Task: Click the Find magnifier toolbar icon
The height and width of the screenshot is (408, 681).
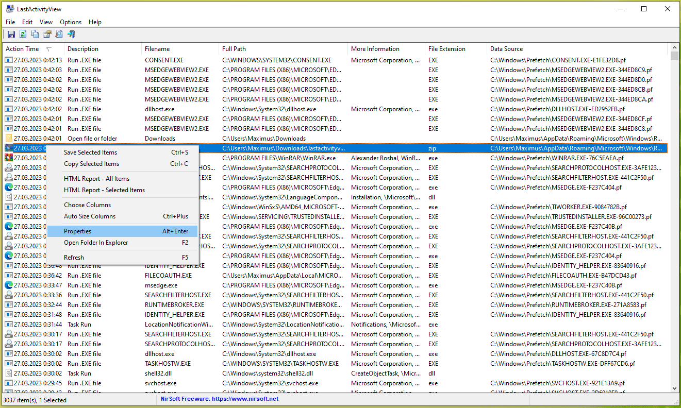Action: [x=59, y=34]
